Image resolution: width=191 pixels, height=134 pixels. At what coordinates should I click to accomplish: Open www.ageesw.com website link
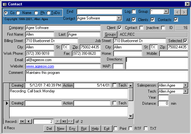[40, 66]
